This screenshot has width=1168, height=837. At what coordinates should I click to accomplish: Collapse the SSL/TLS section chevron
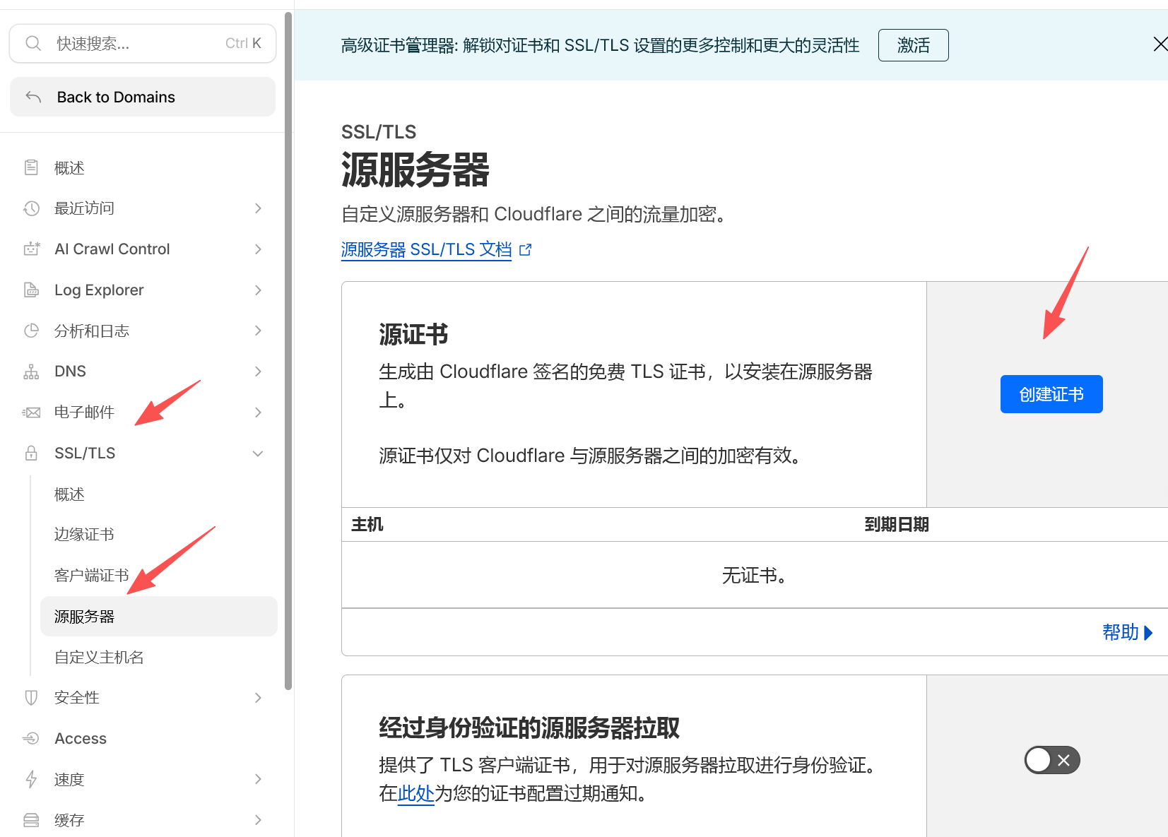[258, 453]
